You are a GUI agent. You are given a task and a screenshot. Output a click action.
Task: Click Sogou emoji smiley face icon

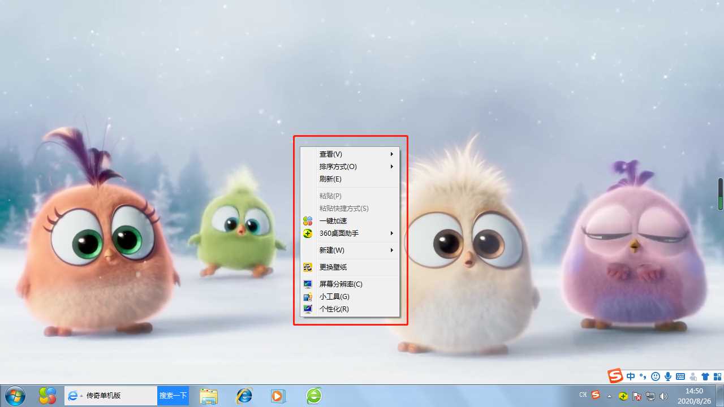pyautogui.click(x=656, y=376)
